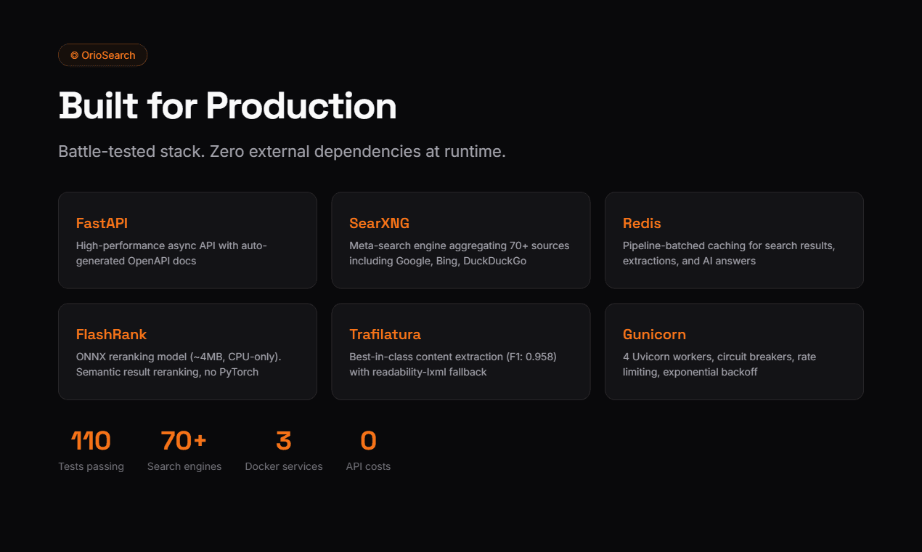The image size is (922, 552).
Task: Select the FlashRank card heading
Action: (x=111, y=334)
